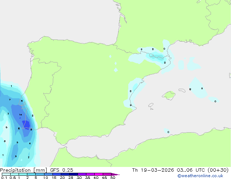Click the legend swatch between 15 and 20
The height and width of the screenshot is (179, 231).
point(57,174)
